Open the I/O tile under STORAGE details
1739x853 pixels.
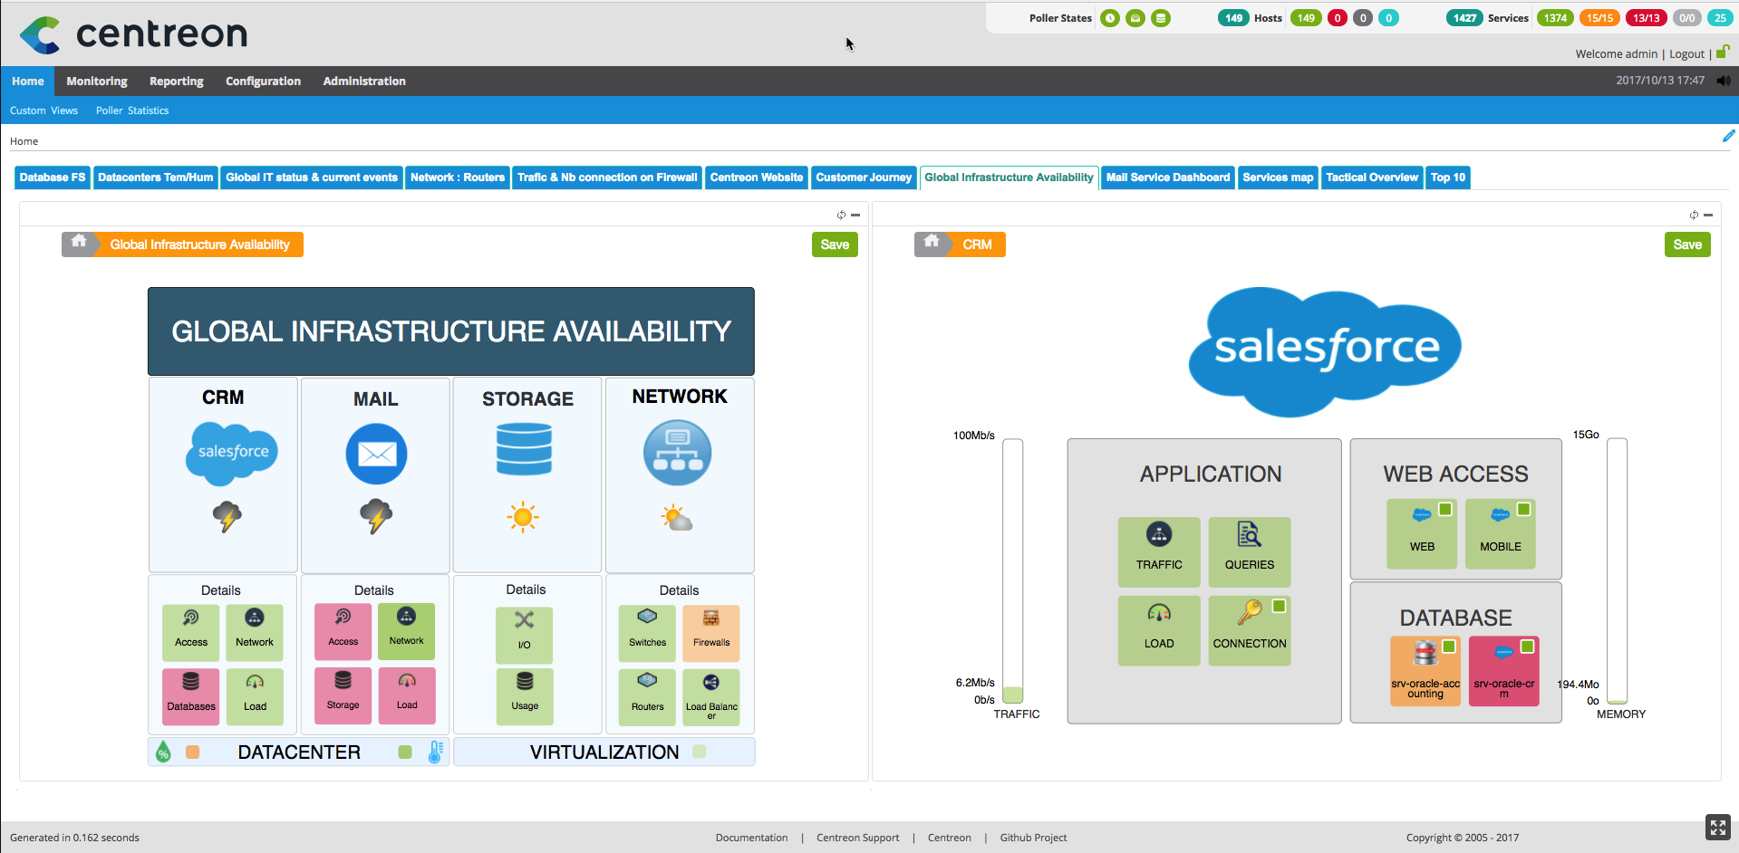(524, 635)
